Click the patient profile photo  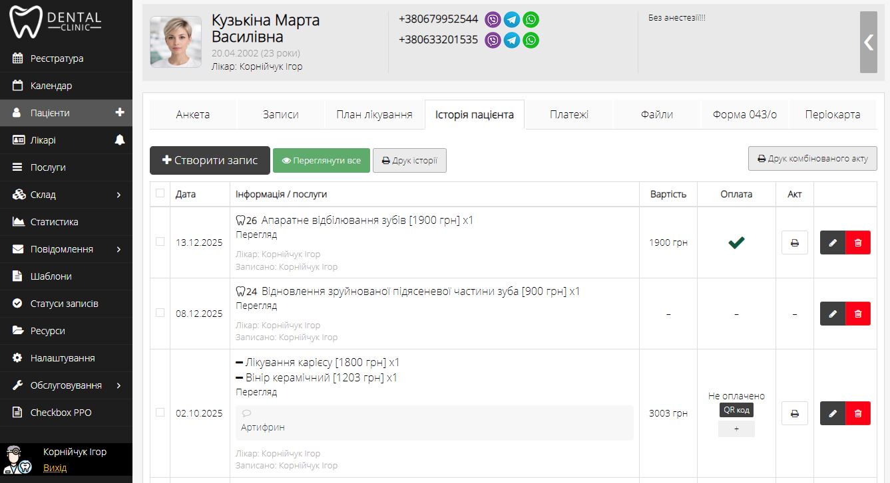pyautogui.click(x=176, y=42)
